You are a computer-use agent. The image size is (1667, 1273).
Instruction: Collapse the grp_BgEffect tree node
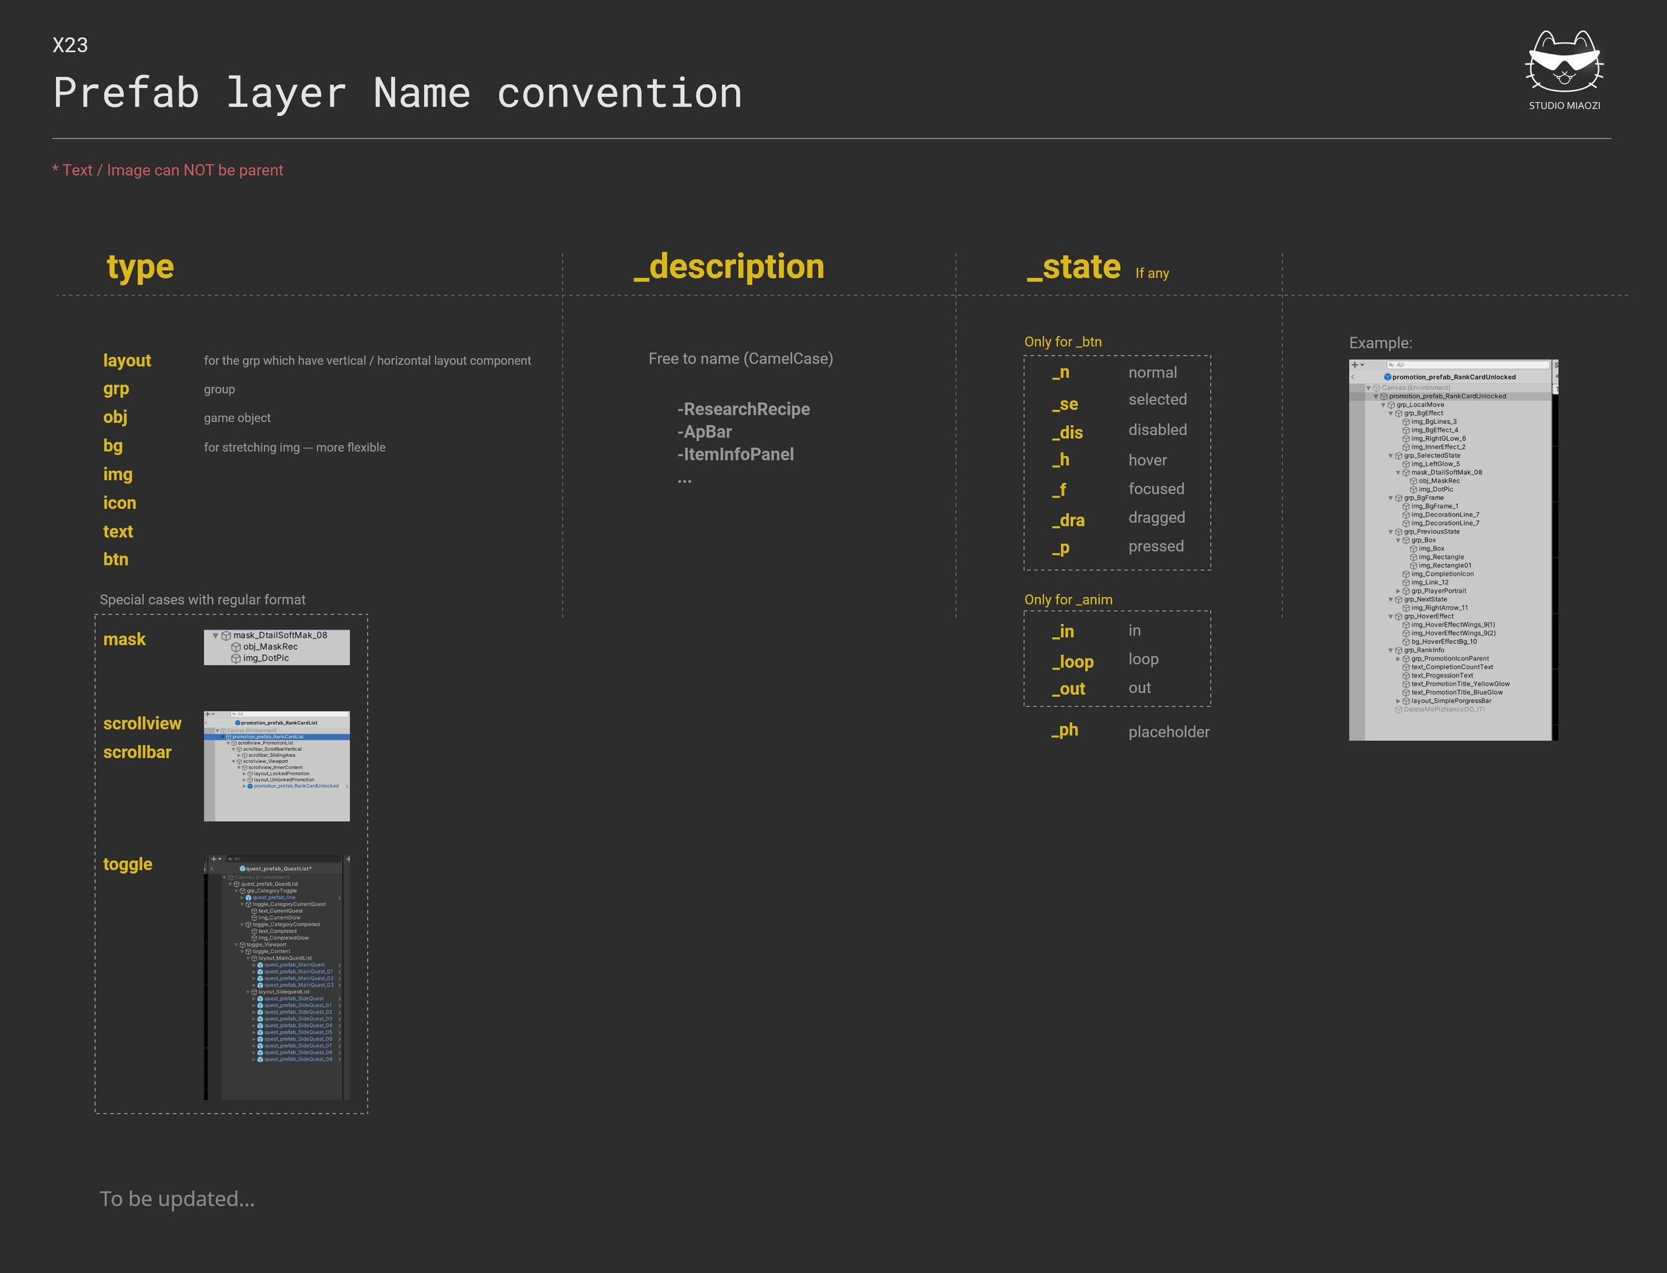(1391, 413)
